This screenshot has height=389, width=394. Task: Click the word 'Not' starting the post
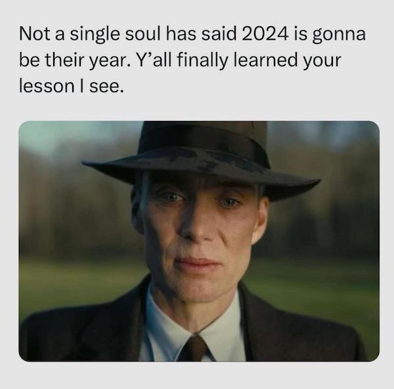[x=34, y=34]
